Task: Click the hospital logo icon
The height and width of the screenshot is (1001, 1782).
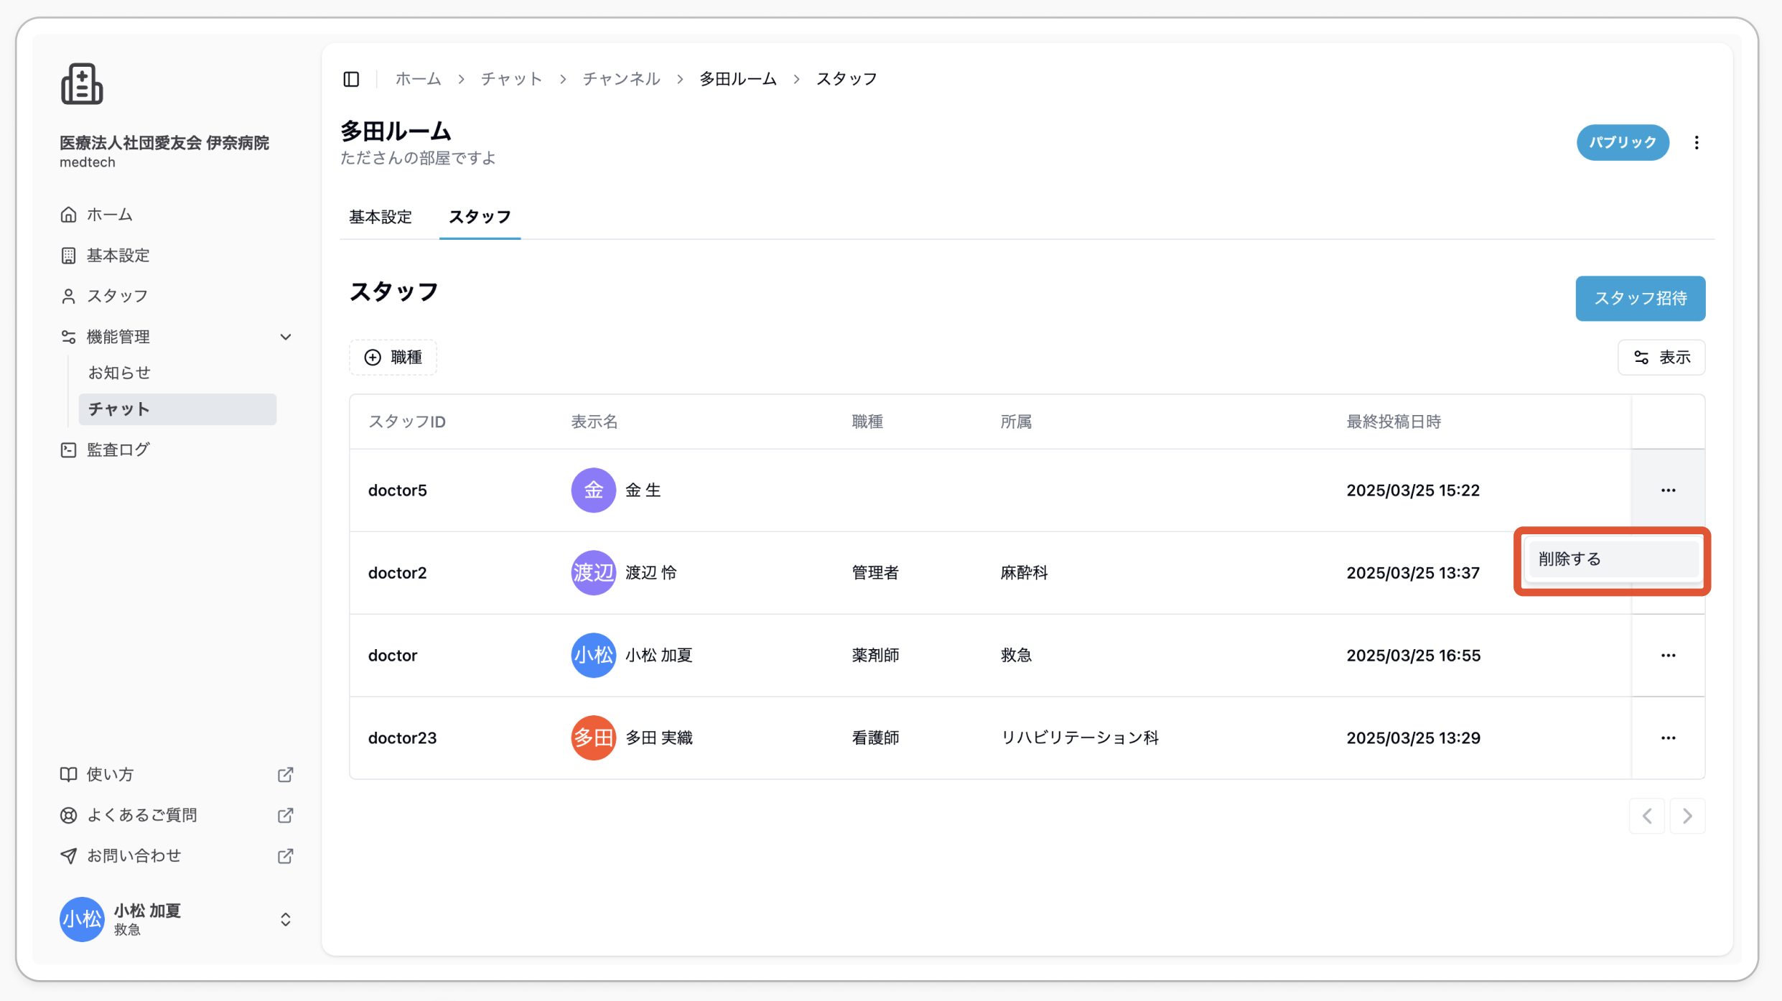Action: pyautogui.click(x=82, y=84)
